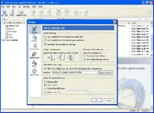Click the Preview sound button
This screenshot has width=154, height=113.
pos(105,92)
